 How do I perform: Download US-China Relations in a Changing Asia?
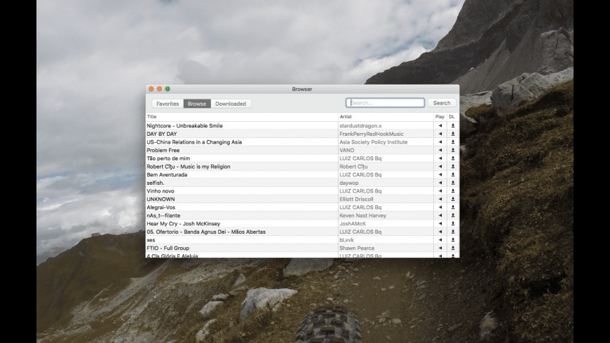coord(453,142)
